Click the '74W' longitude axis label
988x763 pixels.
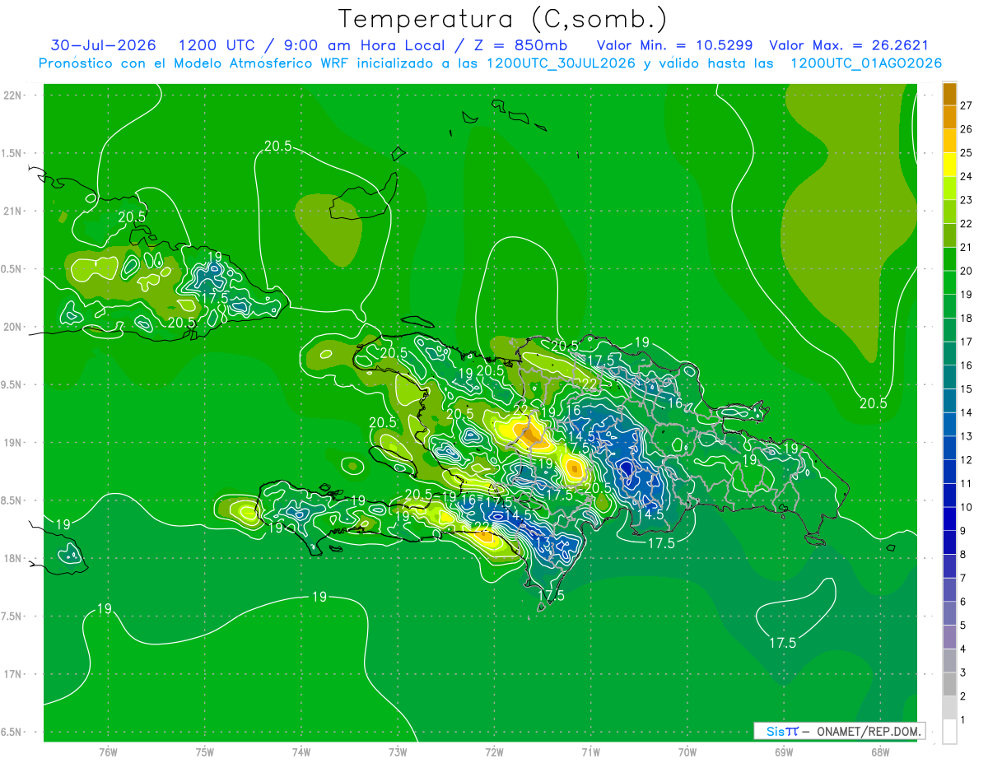tap(301, 752)
